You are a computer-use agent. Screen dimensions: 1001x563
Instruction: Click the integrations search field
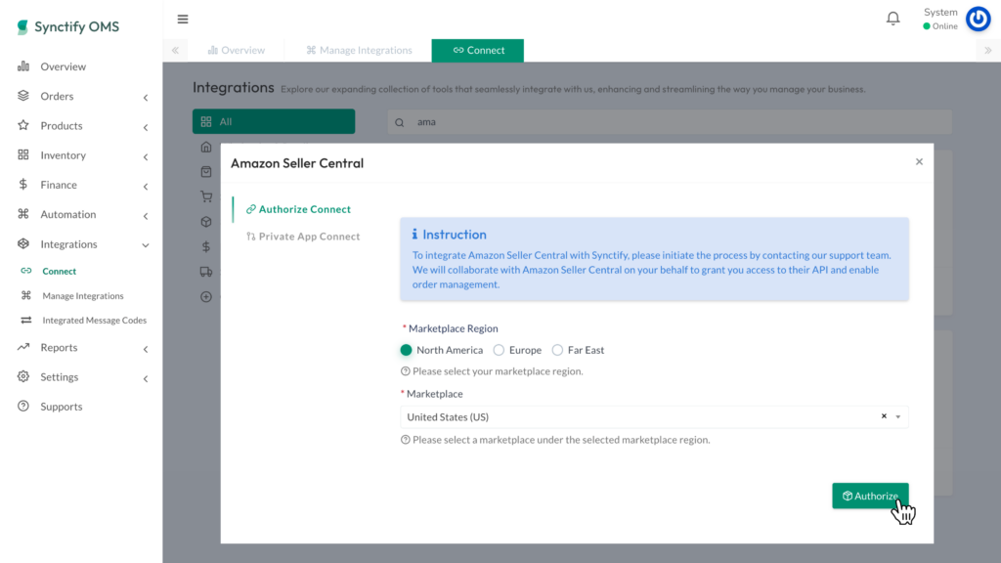click(x=670, y=122)
